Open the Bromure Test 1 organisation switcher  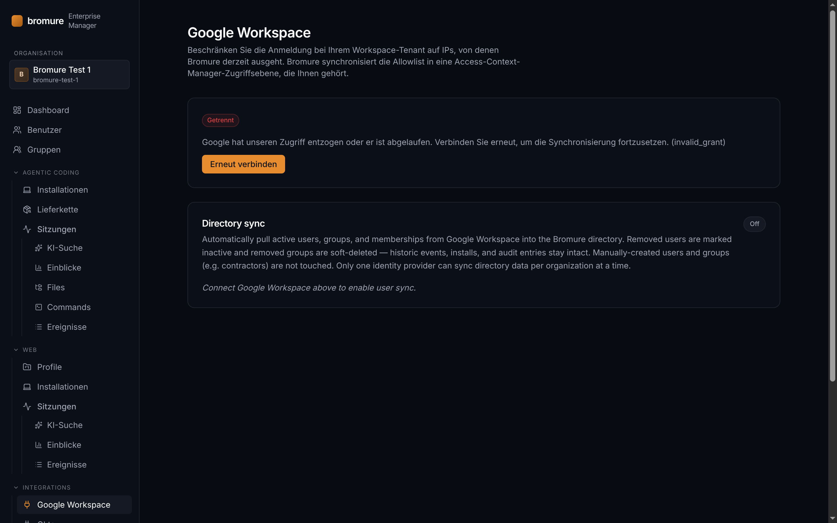coord(69,75)
